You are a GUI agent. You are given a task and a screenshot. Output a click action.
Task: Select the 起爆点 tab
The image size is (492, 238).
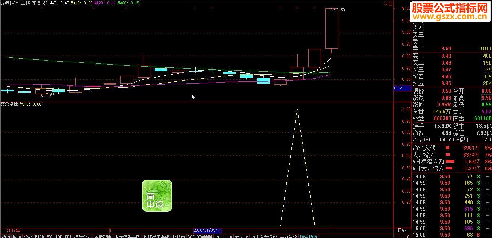point(179,237)
